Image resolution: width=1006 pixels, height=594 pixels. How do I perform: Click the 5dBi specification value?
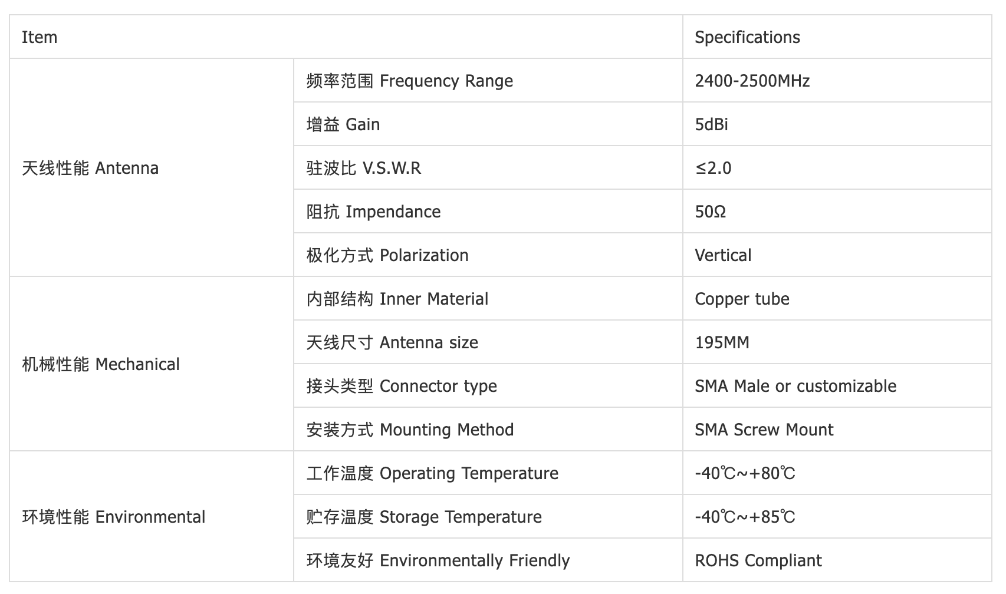pos(712,124)
